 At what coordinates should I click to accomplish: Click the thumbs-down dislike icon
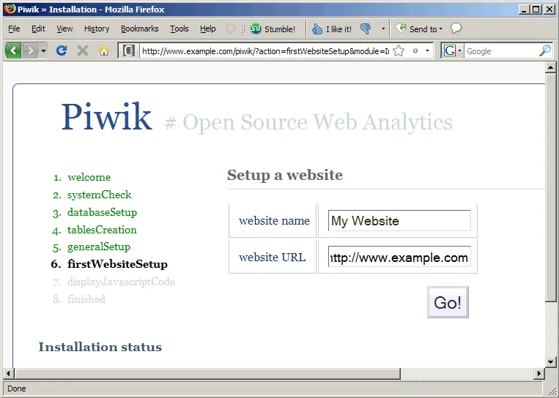coord(366,29)
